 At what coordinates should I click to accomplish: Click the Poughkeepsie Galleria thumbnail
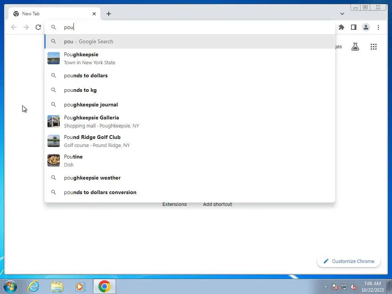click(54, 121)
